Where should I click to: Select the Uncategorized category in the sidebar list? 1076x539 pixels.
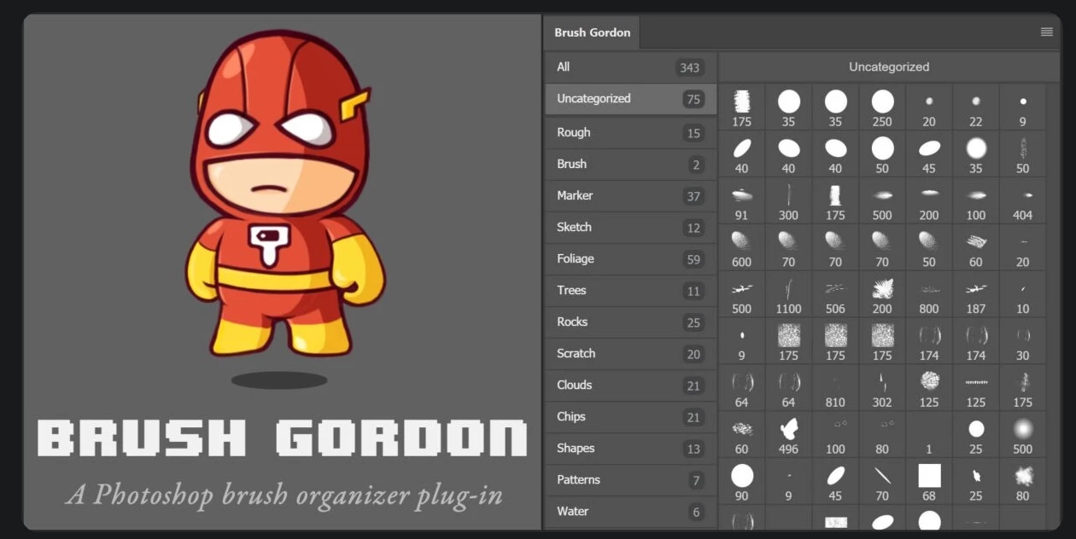[630, 99]
